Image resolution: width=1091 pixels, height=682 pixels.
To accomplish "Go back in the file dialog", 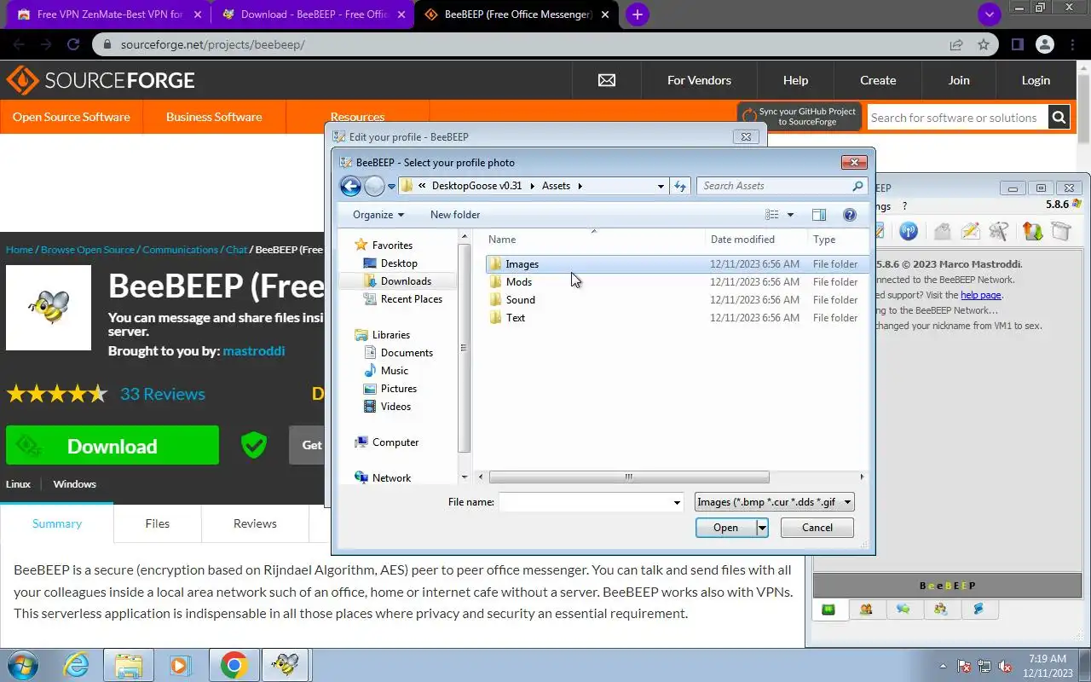I will [x=350, y=186].
